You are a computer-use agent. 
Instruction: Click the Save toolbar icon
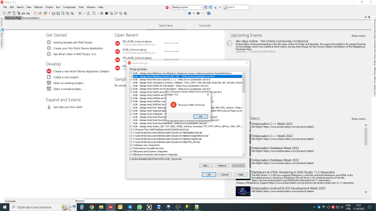(54, 13)
